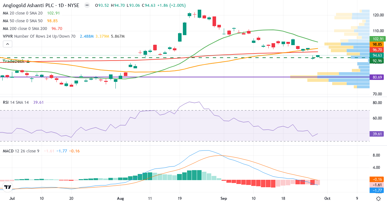Click the orange 98.85 price axis label
This screenshot has height=203, width=387.
coord(377,44)
